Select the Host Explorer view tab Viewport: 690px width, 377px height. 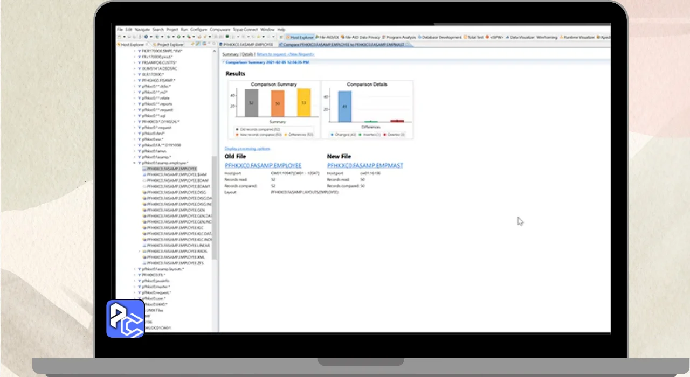[x=132, y=44]
